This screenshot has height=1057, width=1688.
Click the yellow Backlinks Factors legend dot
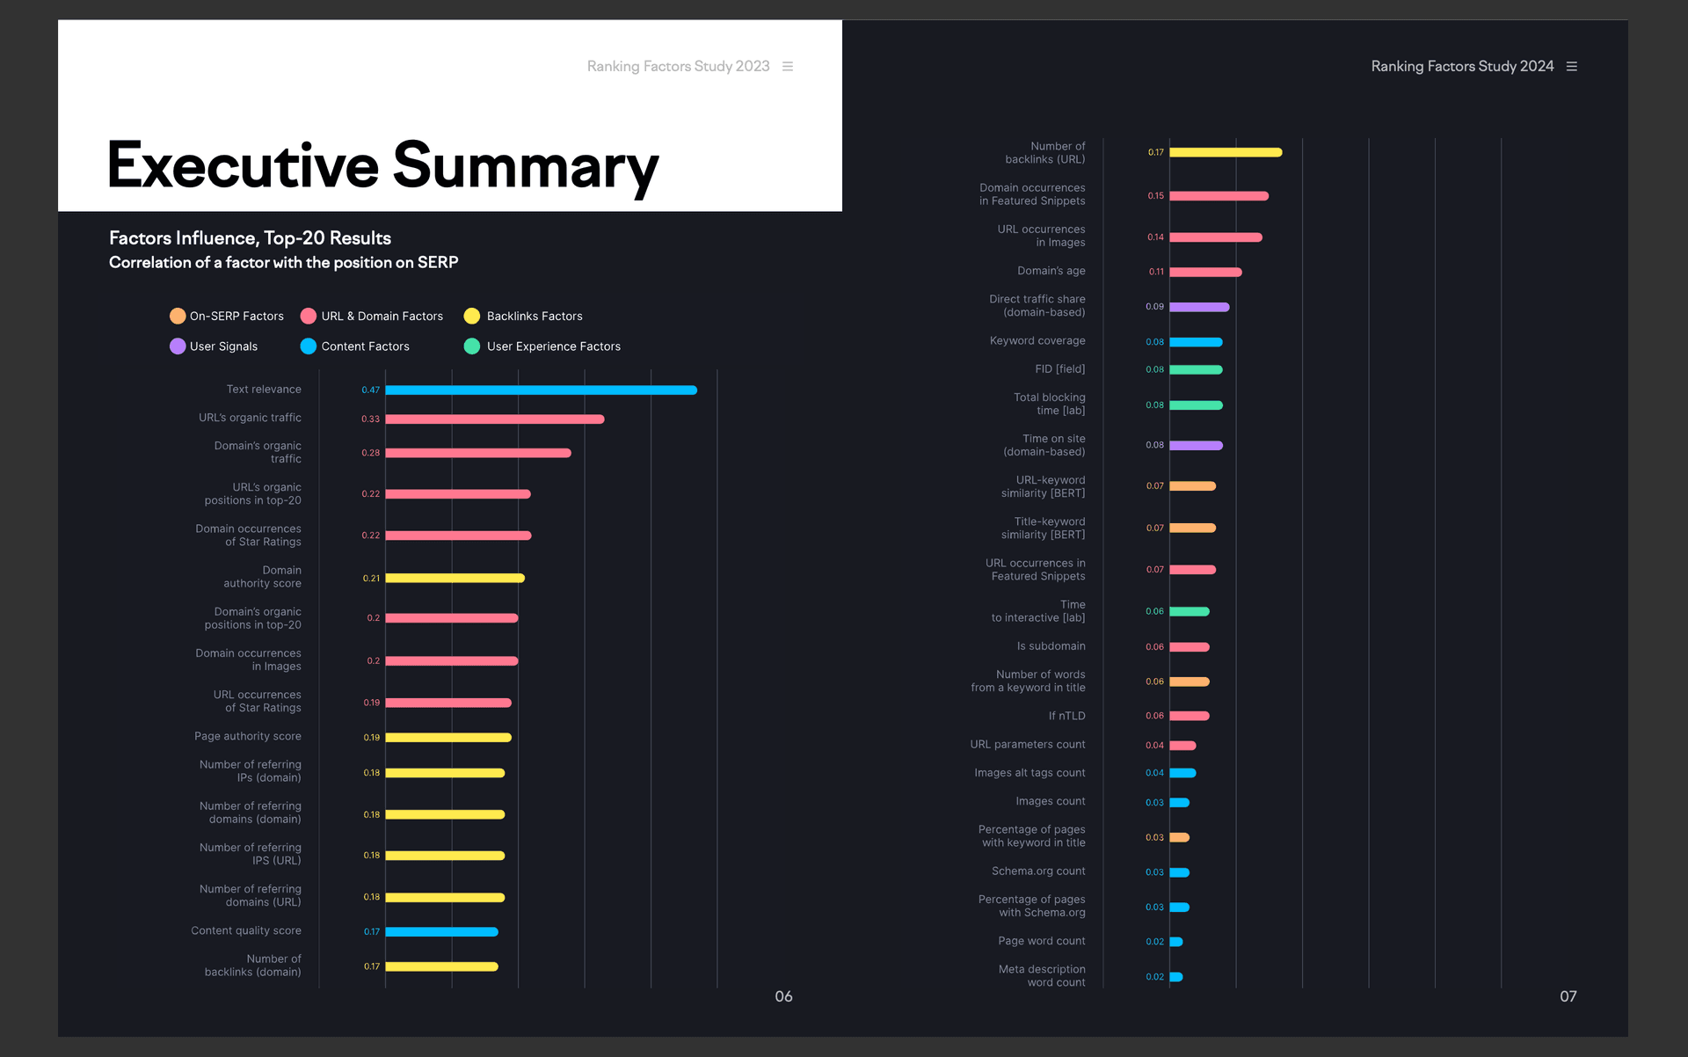472,316
